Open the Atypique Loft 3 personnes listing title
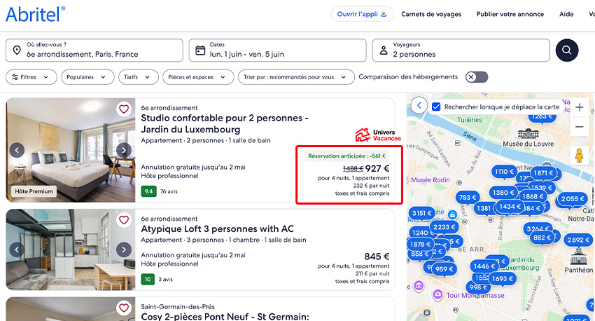This screenshot has height=321, width=595. point(217,229)
